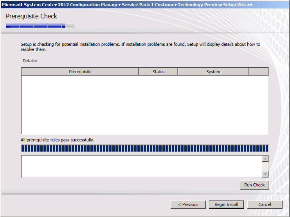Click the 'All prerequisite rules pass successfully.' text
The image size is (290, 217).
click(x=58, y=140)
